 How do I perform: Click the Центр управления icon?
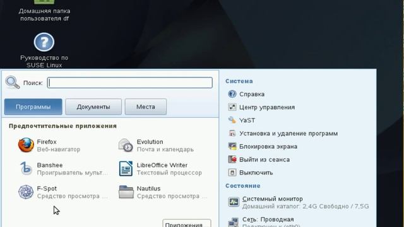(x=232, y=107)
